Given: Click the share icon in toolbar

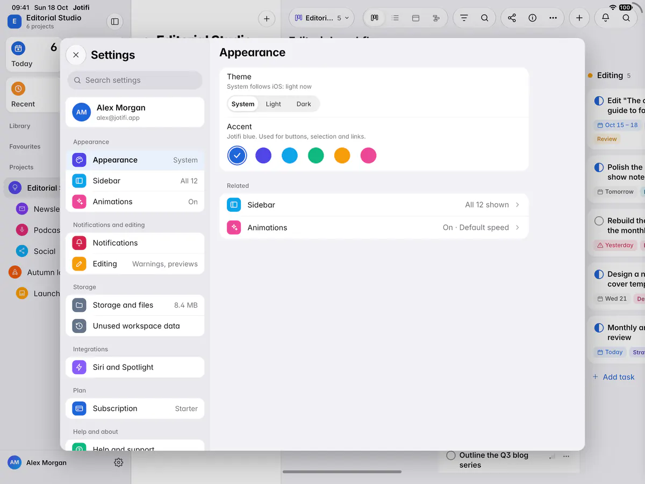Looking at the screenshot, I should pyautogui.click(x=512, y=18).
